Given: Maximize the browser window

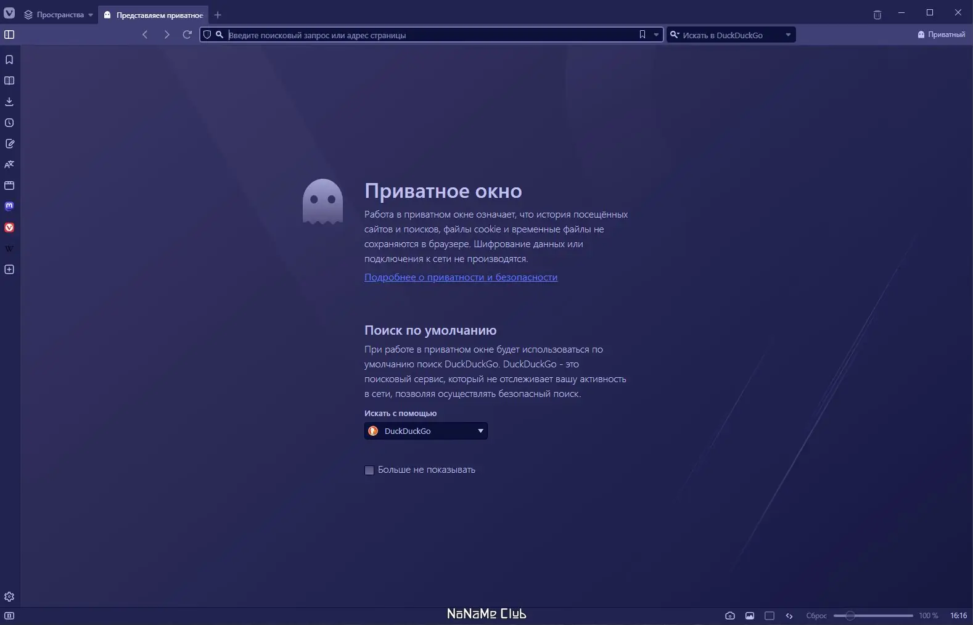Looking at the screenshot, I should (x=930, y=13).
